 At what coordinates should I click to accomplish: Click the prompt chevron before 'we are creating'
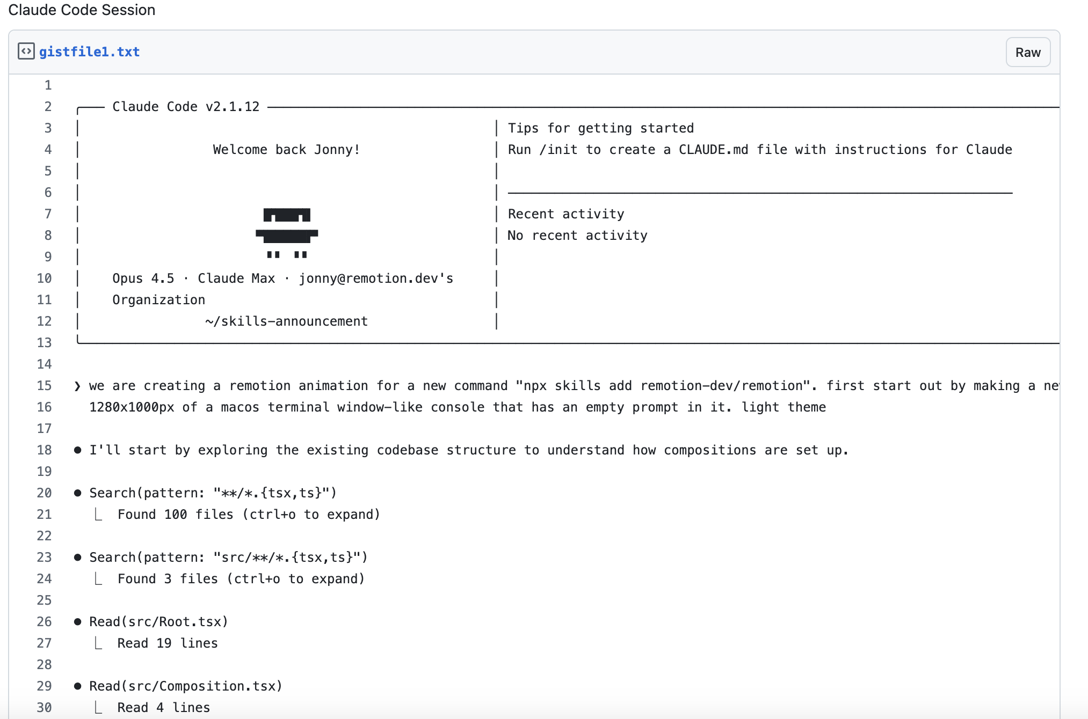[x=78, y=386]
